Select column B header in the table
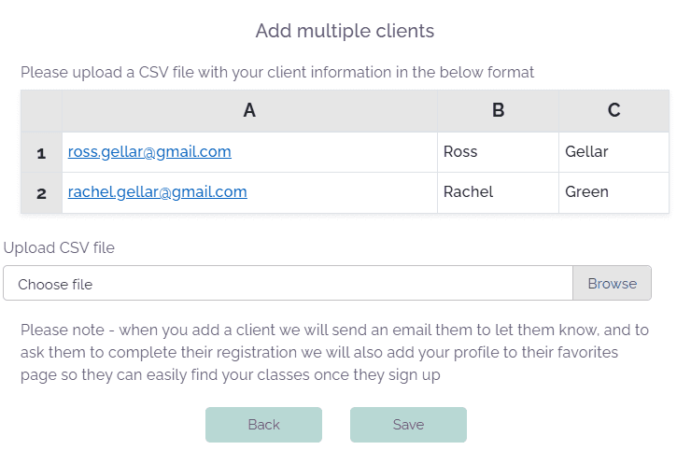Screen dimensions: 691x464 pyautogui.click(x=498, y=110)
